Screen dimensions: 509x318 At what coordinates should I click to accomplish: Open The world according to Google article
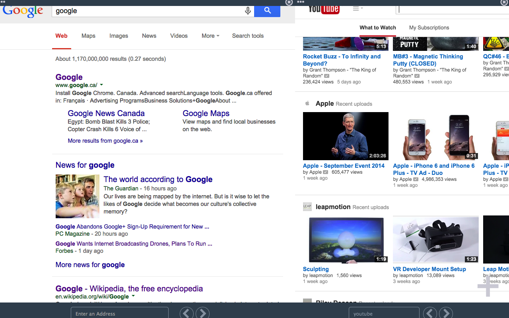pos(158,179)
